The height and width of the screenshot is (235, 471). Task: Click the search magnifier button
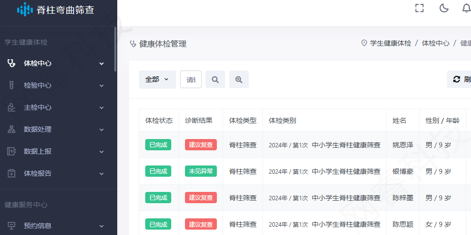(215, 79)
